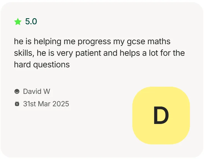206x159 pixels.
Task: Select the yellow D avatar badge
Action: coord(161,115)
